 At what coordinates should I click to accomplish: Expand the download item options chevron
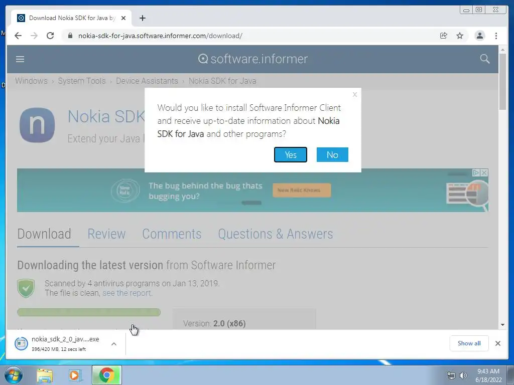tap(114, 344)
